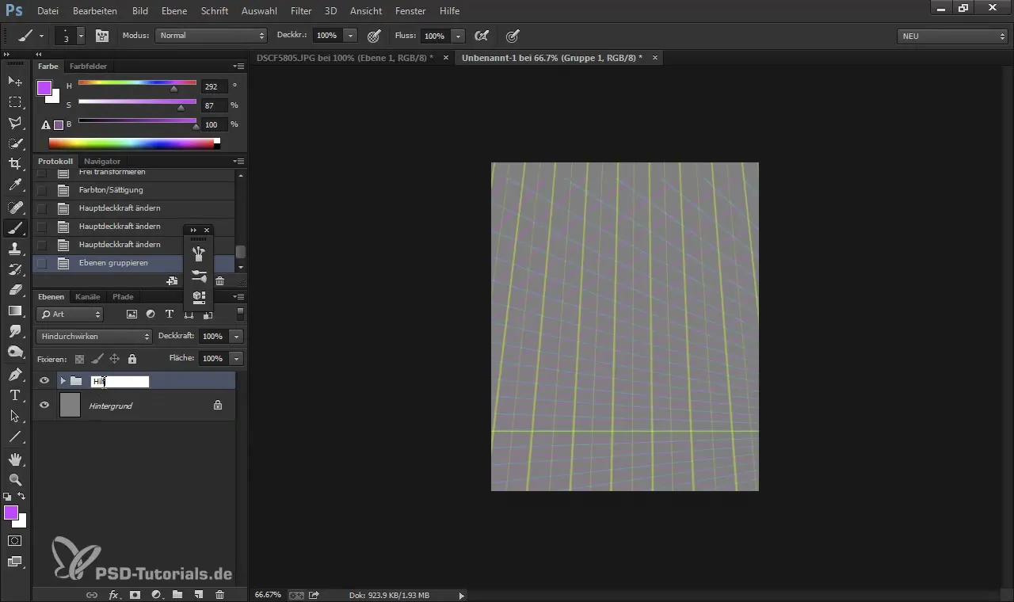The width and height of the screenshot is (1014, 602).
Task: Open the Modus blend mode dropdown
Action: pos(212,36)
